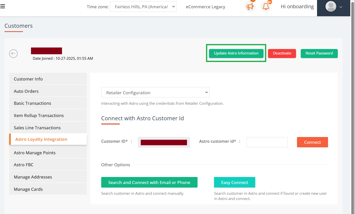
Task: Open Manage Cards section
Action: pos(48,189)
